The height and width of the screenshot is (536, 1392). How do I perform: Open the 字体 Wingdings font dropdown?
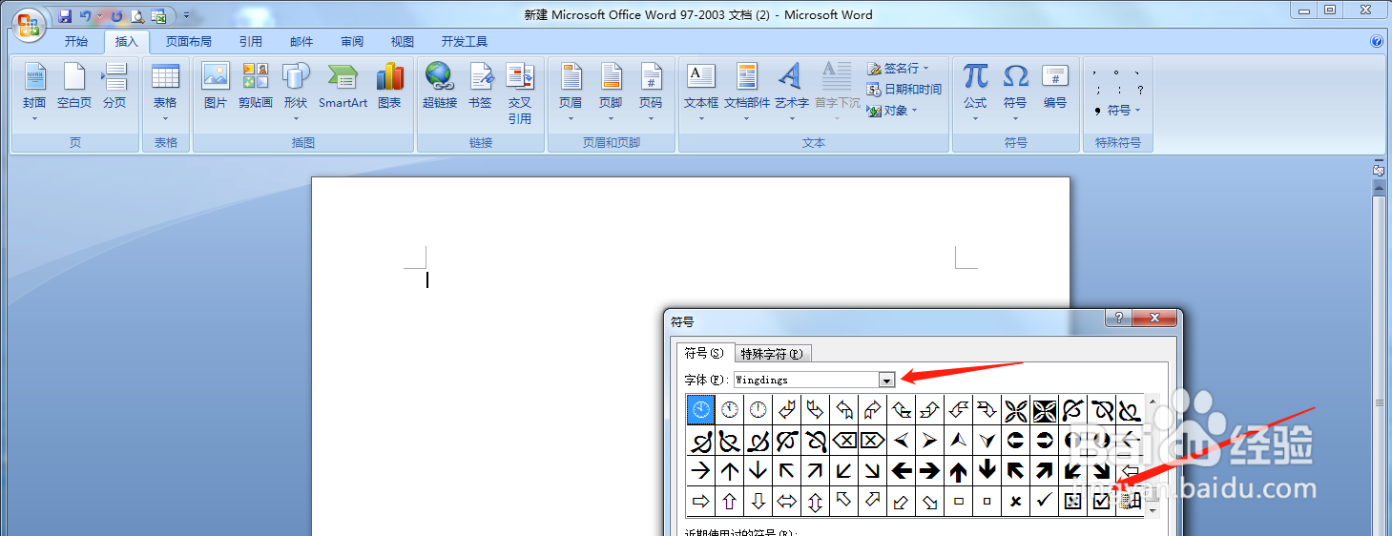pyautogui.click(x=886, y=380)
